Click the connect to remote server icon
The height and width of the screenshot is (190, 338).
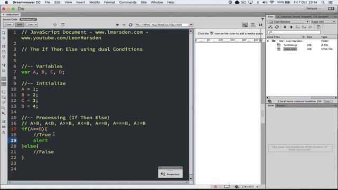(x=270, y=27)
